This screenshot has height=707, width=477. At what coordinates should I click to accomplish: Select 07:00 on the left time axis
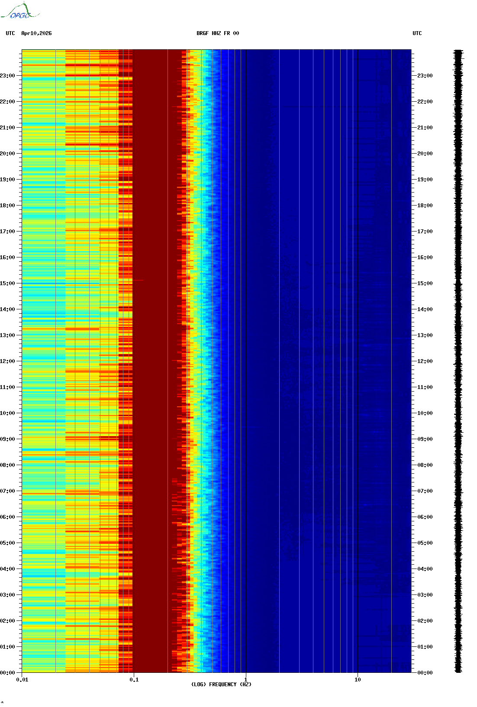coord(7,491)
